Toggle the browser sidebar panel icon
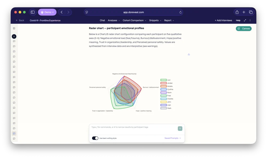 pyautogui.click(x=33, y=12)
